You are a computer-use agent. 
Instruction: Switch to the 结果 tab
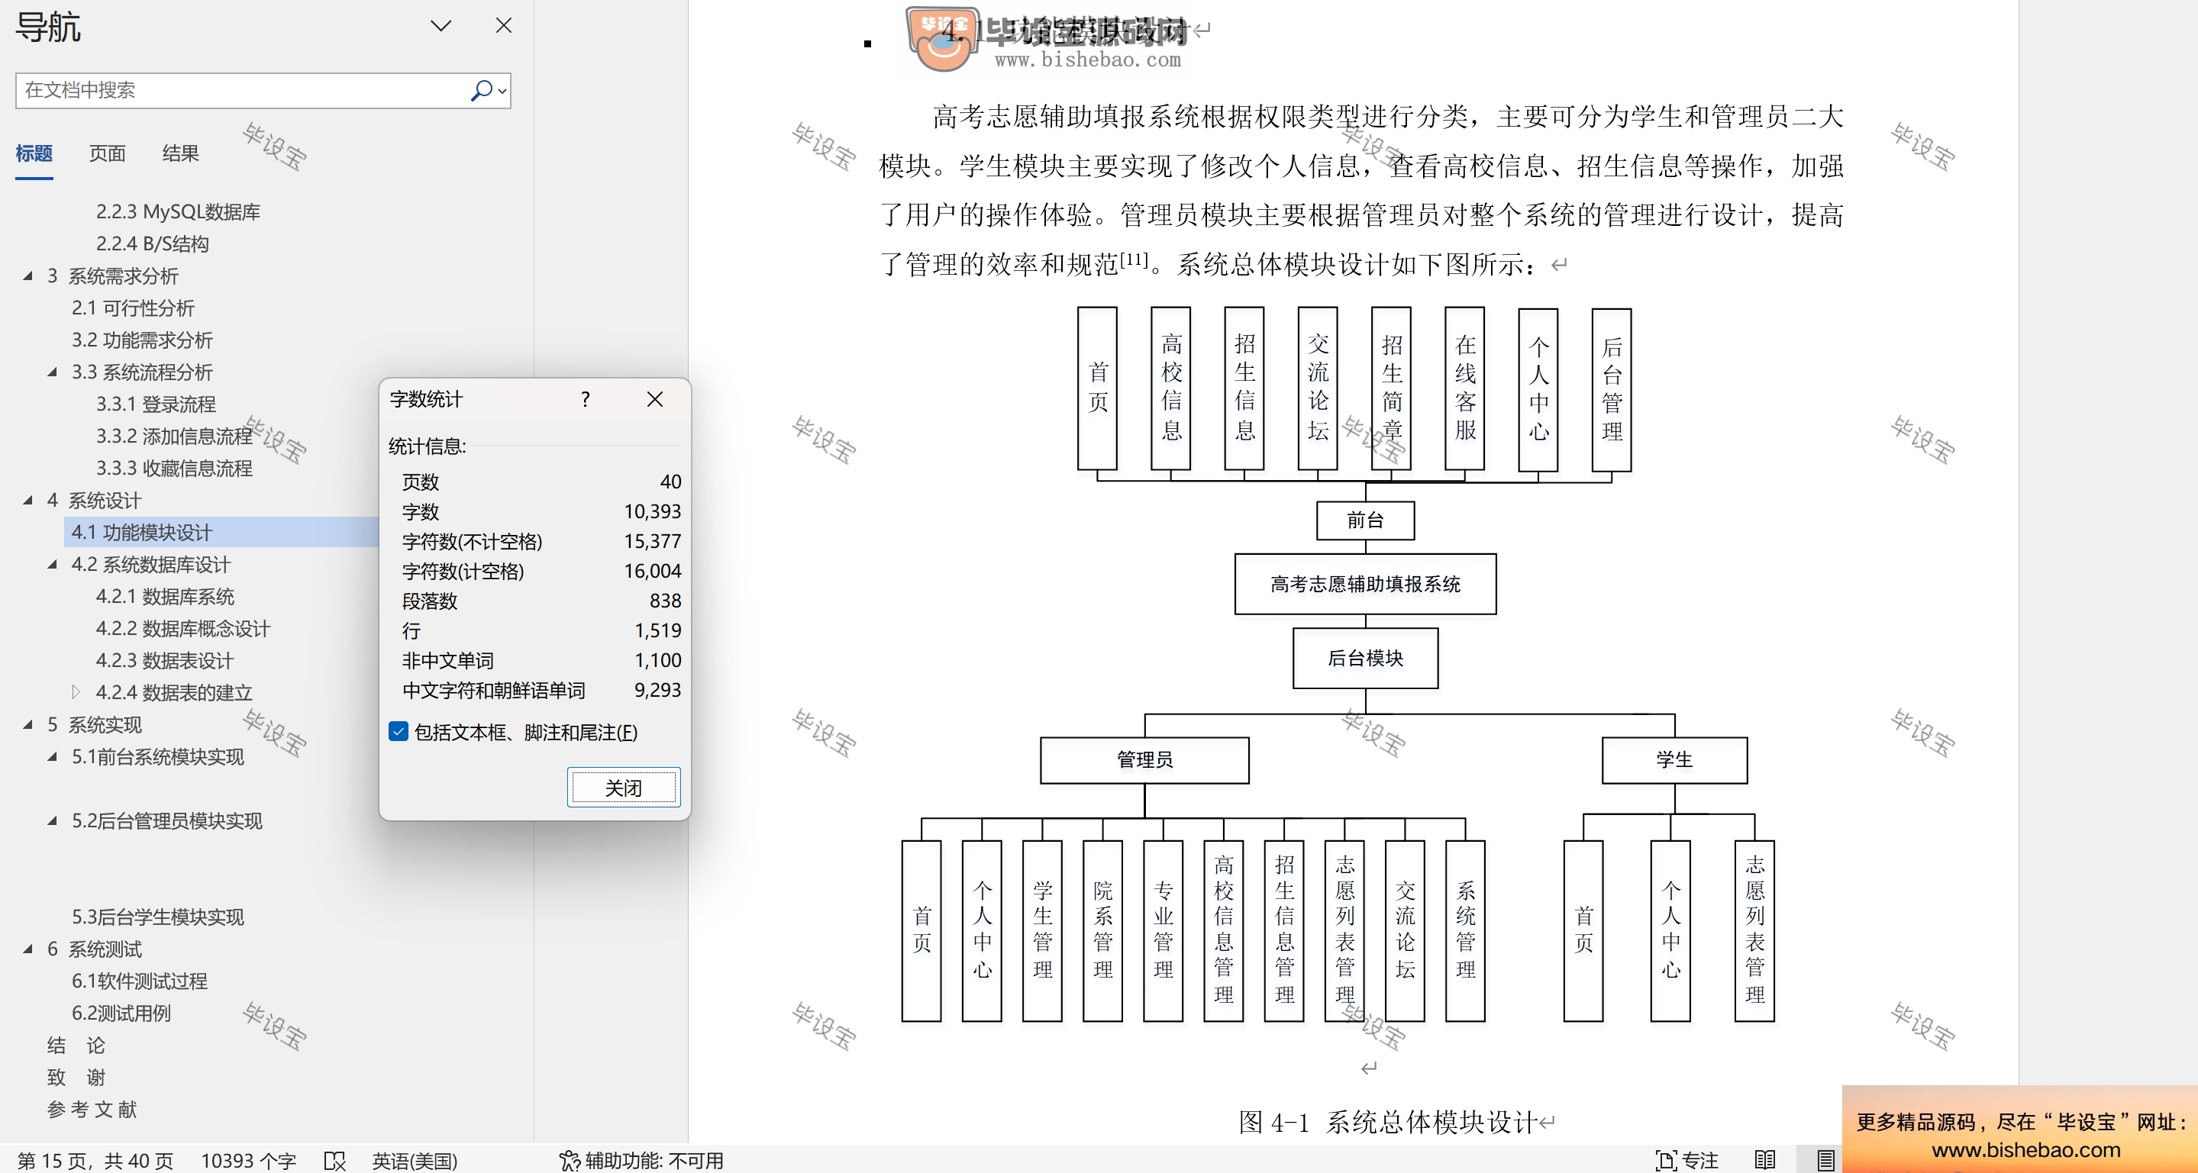click(x=181, y=153)
